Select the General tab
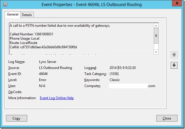The height and width of the screenshot is (129, 185). click(13, 14)
